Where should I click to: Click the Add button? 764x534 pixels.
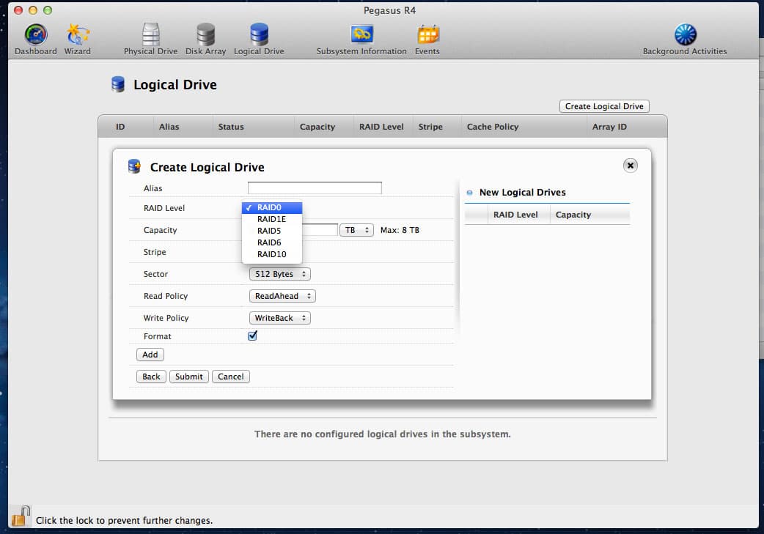tap(150, 355)
